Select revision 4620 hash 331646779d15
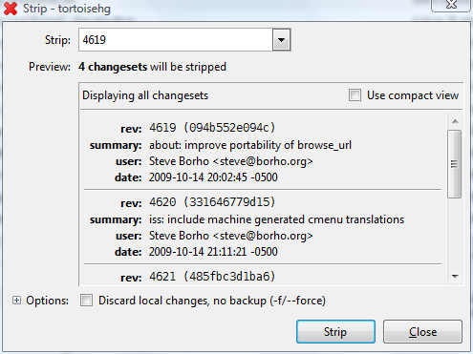Image resolution: width=473 pixels, height=354 pixels. (x=212, y=202)
